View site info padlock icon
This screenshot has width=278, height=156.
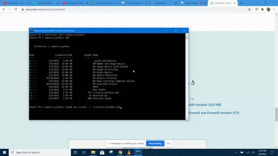click(23, 10)
